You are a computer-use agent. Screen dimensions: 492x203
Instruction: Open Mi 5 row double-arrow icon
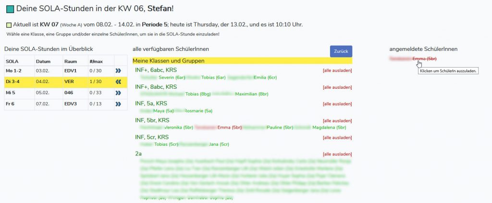point(118,93)
